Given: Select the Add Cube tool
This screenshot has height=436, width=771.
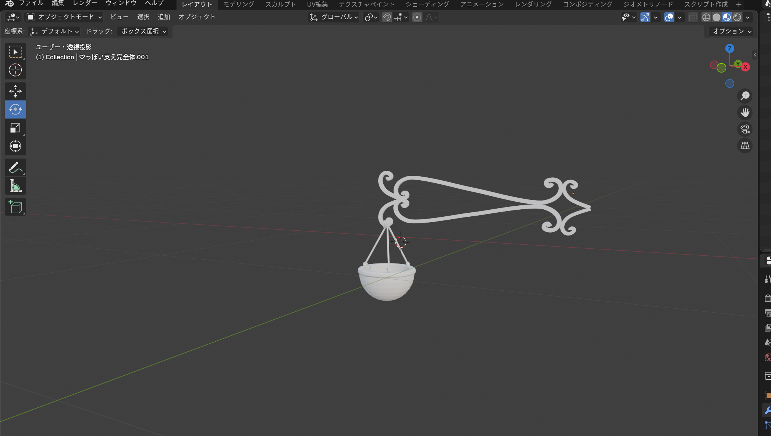Looking at the screenshot, I should [x=15, y=207].
